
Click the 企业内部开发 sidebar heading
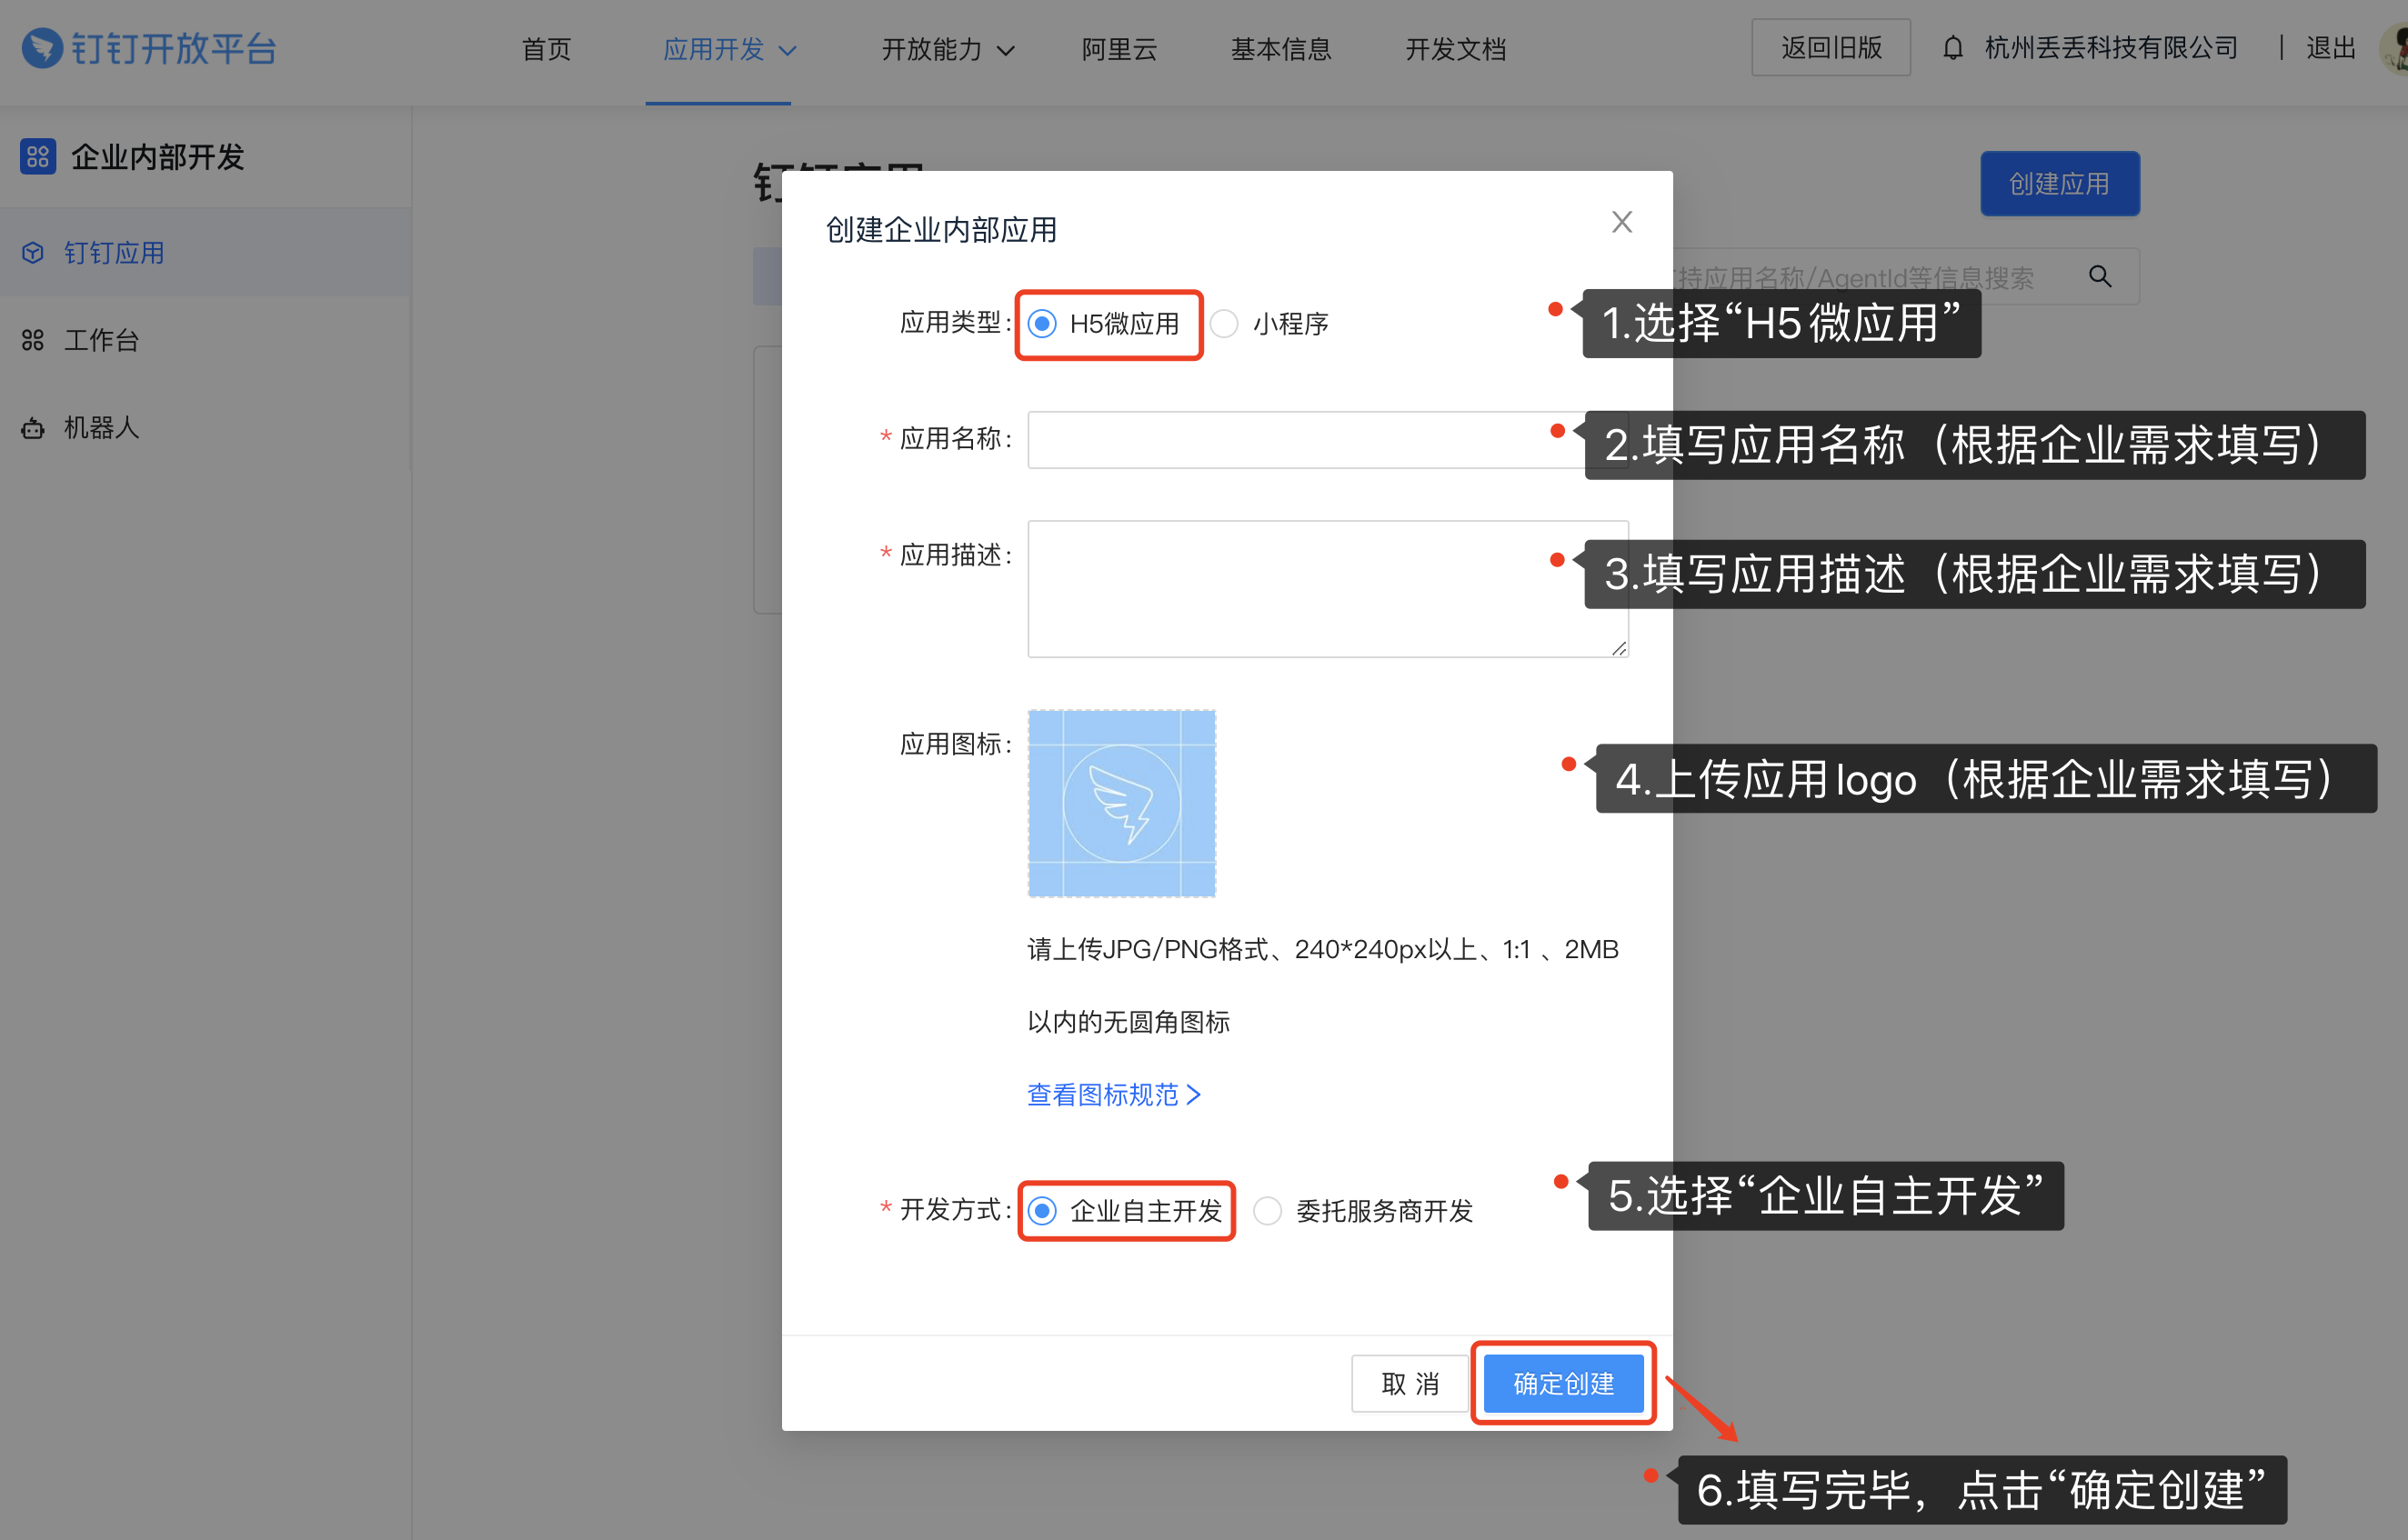point(157,157)
